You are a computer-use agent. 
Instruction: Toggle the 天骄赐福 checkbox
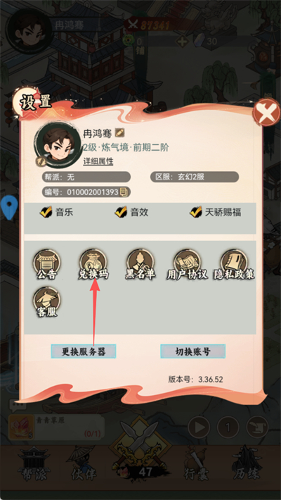tap(196, 212)
